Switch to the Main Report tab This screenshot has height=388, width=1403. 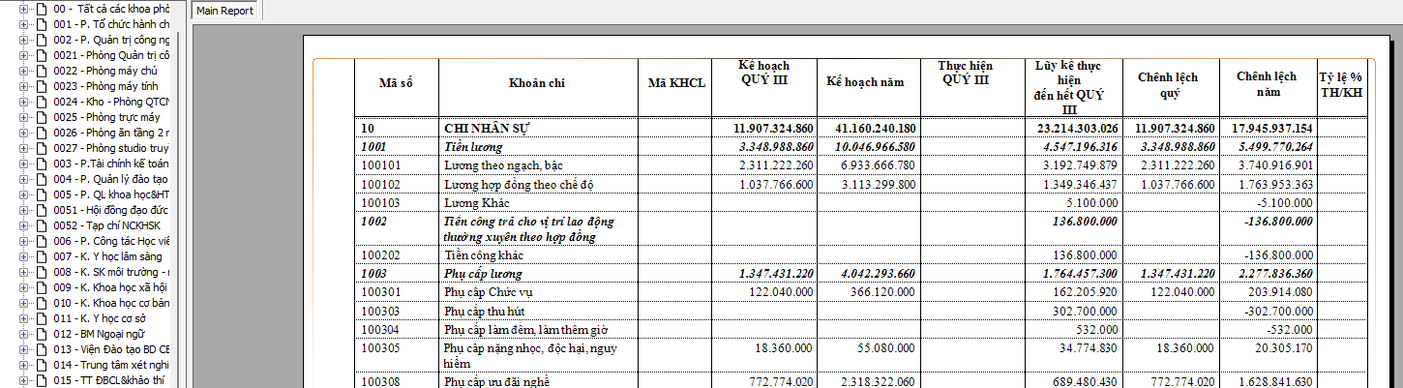pyautogui.click(x=224, y=11)
